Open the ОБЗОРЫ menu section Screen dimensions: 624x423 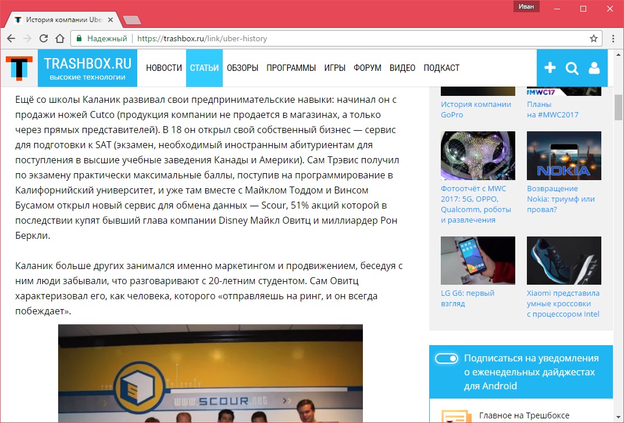coord(243,68)
